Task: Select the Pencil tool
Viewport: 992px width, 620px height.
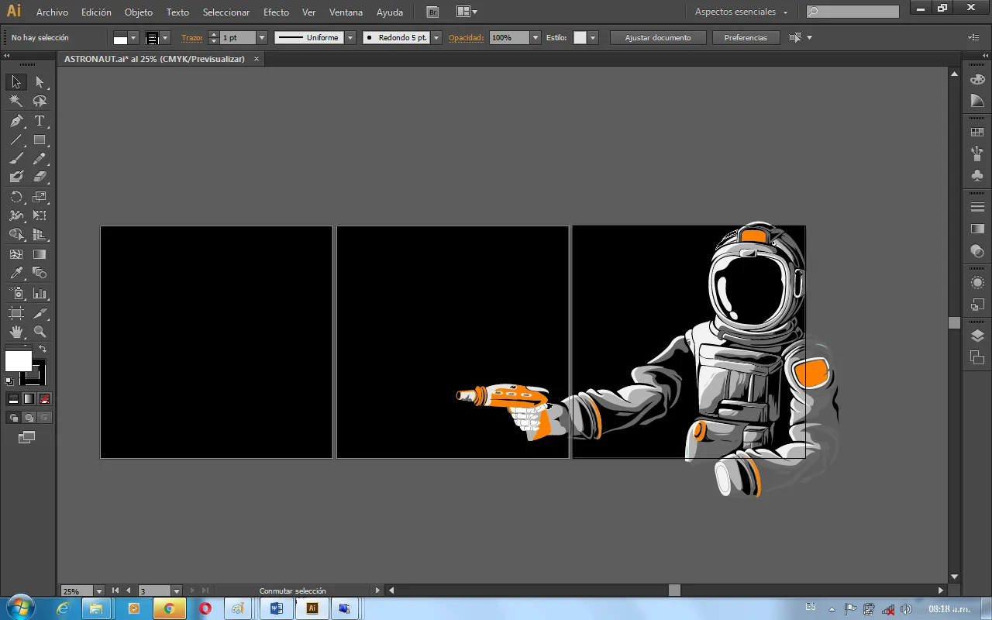Action: tap(40, 159)
